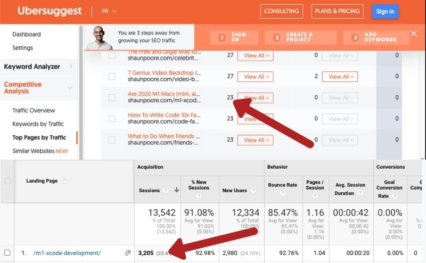Click bounce rate value 92.76%
Image resolution: width=426 pixels, height=263 pixels.
point(289,253)
